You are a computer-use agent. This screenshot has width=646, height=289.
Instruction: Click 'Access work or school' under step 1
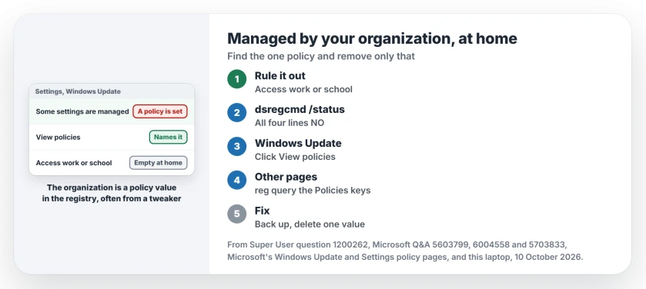(x=303, y=89)
